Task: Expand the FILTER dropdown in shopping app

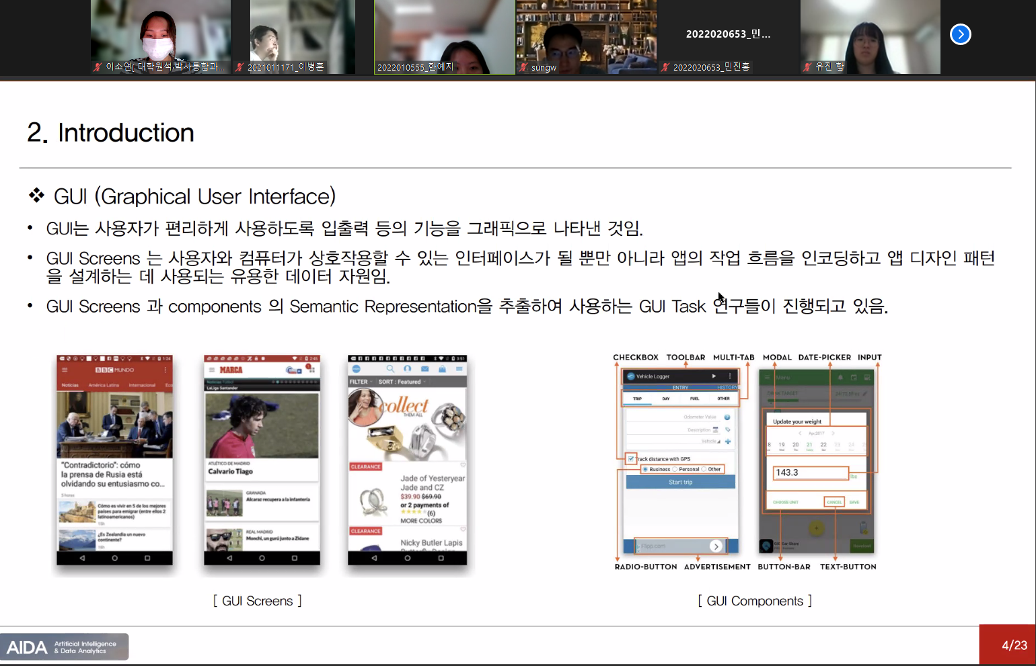Action: (x=359, y=382)
